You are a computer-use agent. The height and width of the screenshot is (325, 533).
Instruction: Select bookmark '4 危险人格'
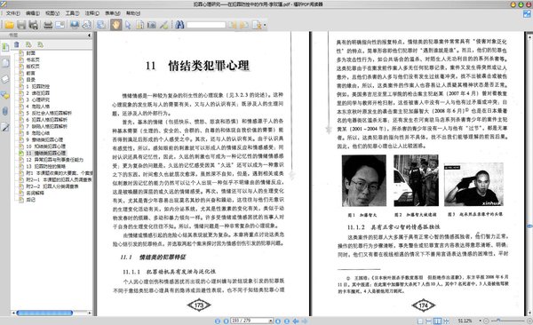(x=37, y=107)
